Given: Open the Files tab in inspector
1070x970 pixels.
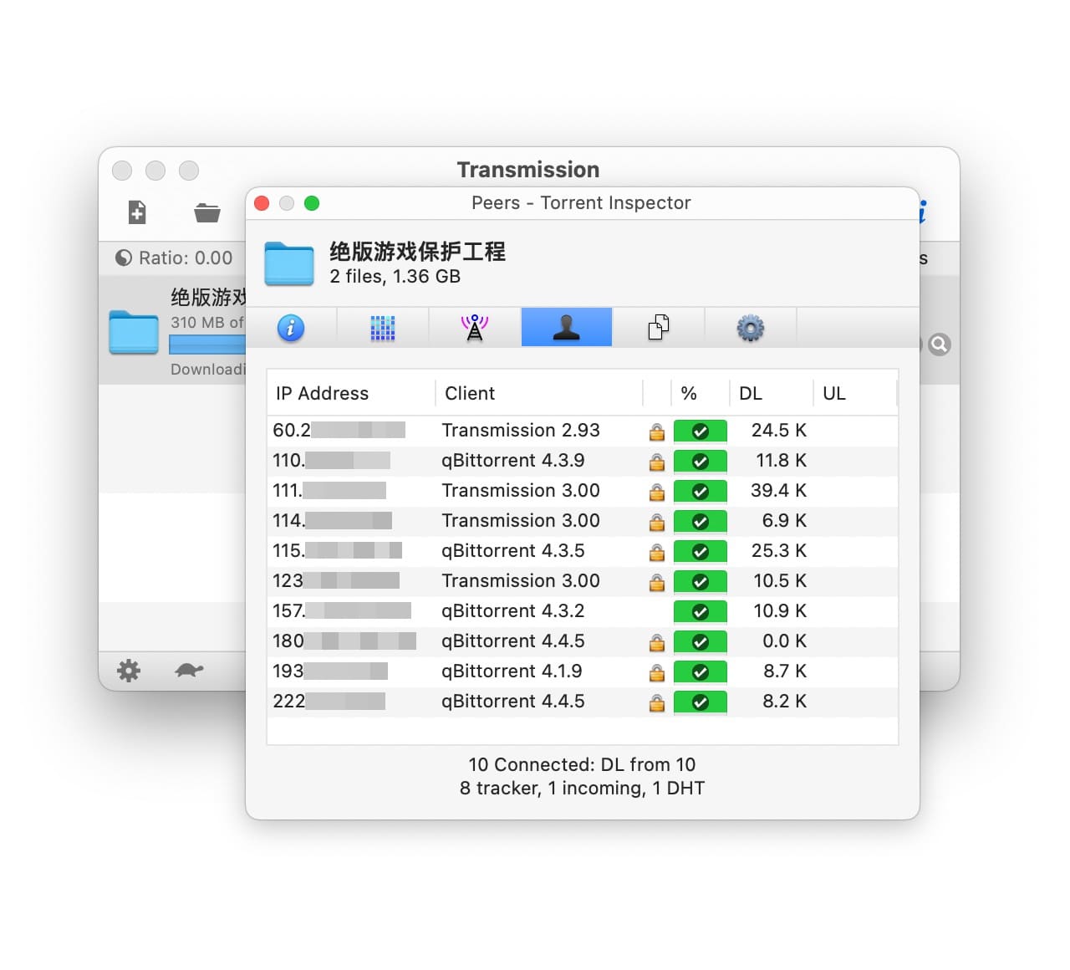Looking at the screenshot, I should 659,327.
